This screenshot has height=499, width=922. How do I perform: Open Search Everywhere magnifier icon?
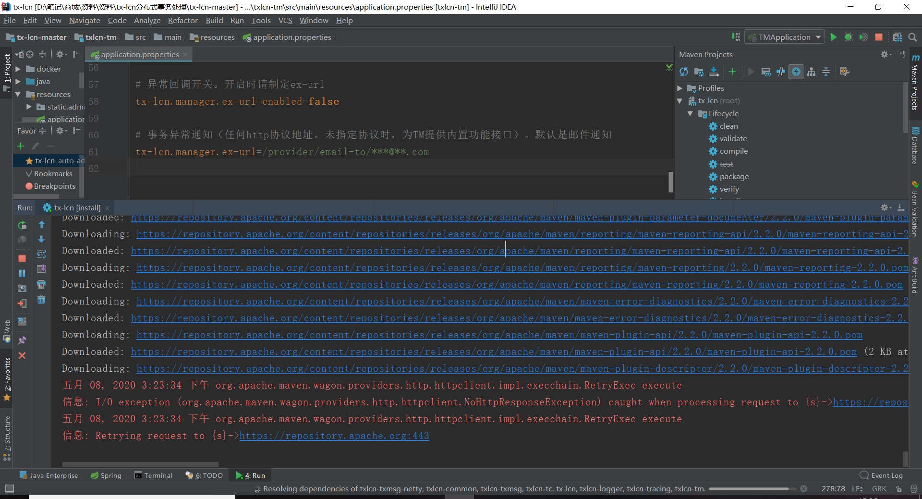(912, 37)
